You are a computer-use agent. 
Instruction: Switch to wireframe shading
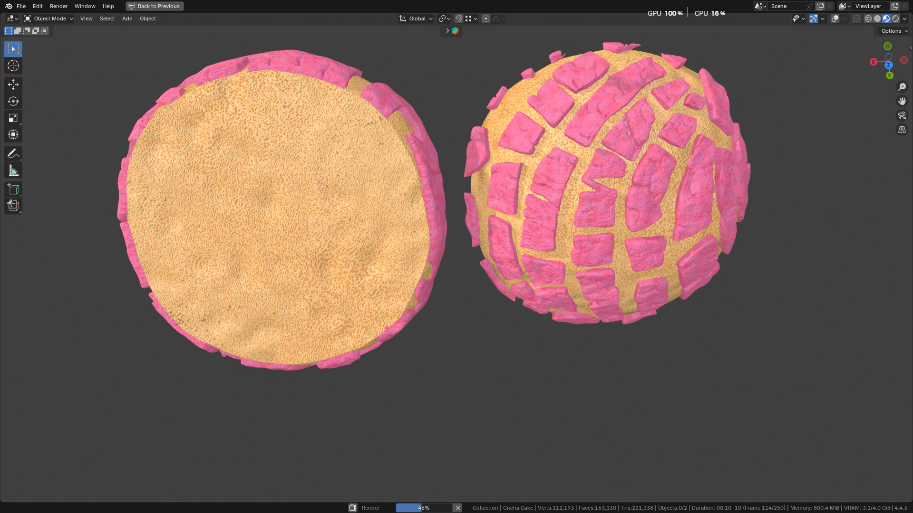click(868, 19)
